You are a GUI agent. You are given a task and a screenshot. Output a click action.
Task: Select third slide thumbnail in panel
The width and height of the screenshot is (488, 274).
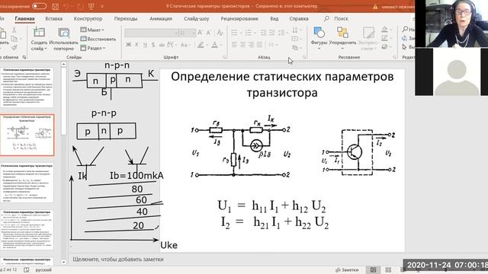pos(27,183)
